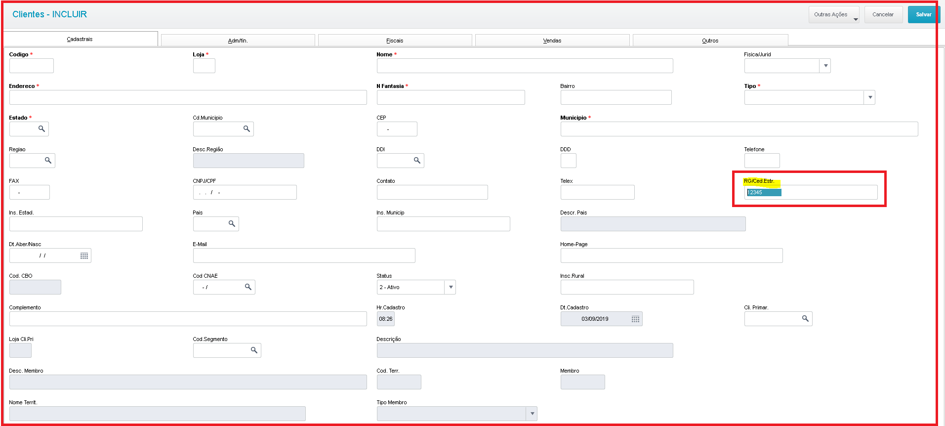
Task: Click the Salvar button
Action: (x=923, y=15)
